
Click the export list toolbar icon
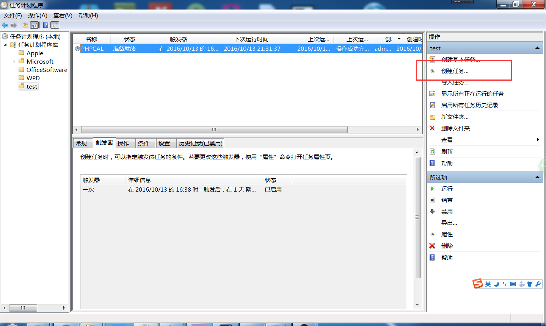click(x=25, y=25)
